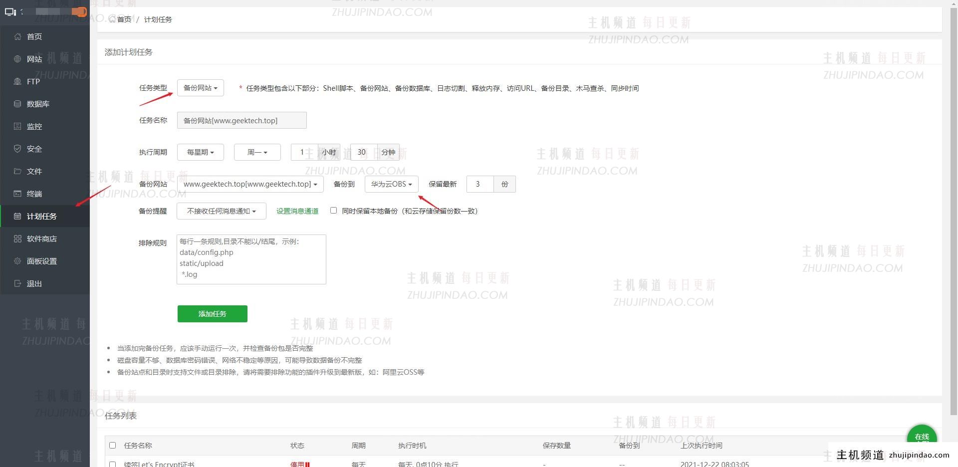The width and height of the screenshot is (958, 467).
Task: Click the terminal icon in sidebar
Action: (x=17, y=194)
